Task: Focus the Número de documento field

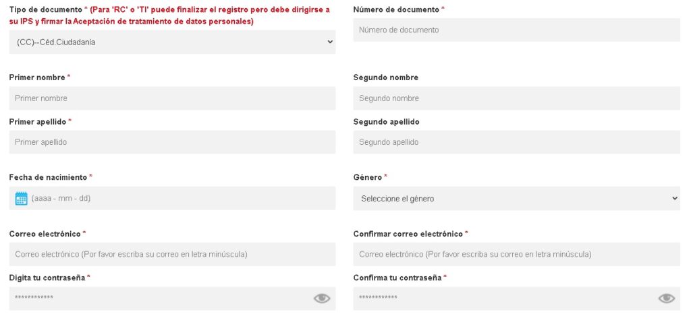Action: point(516,30)
